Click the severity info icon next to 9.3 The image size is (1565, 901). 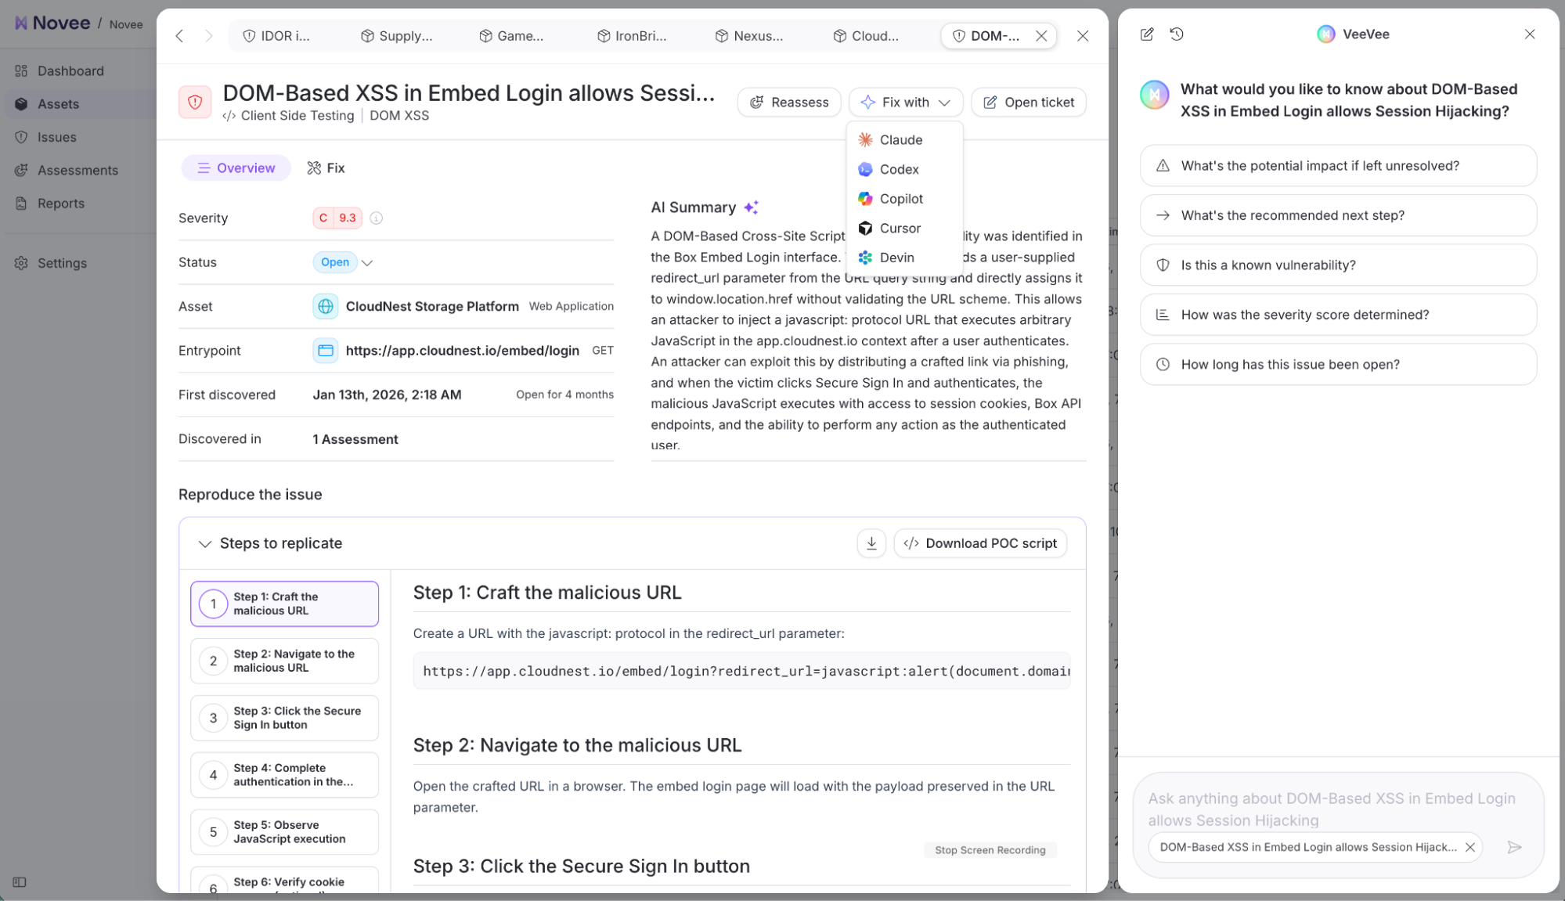[x=376, y=218]
